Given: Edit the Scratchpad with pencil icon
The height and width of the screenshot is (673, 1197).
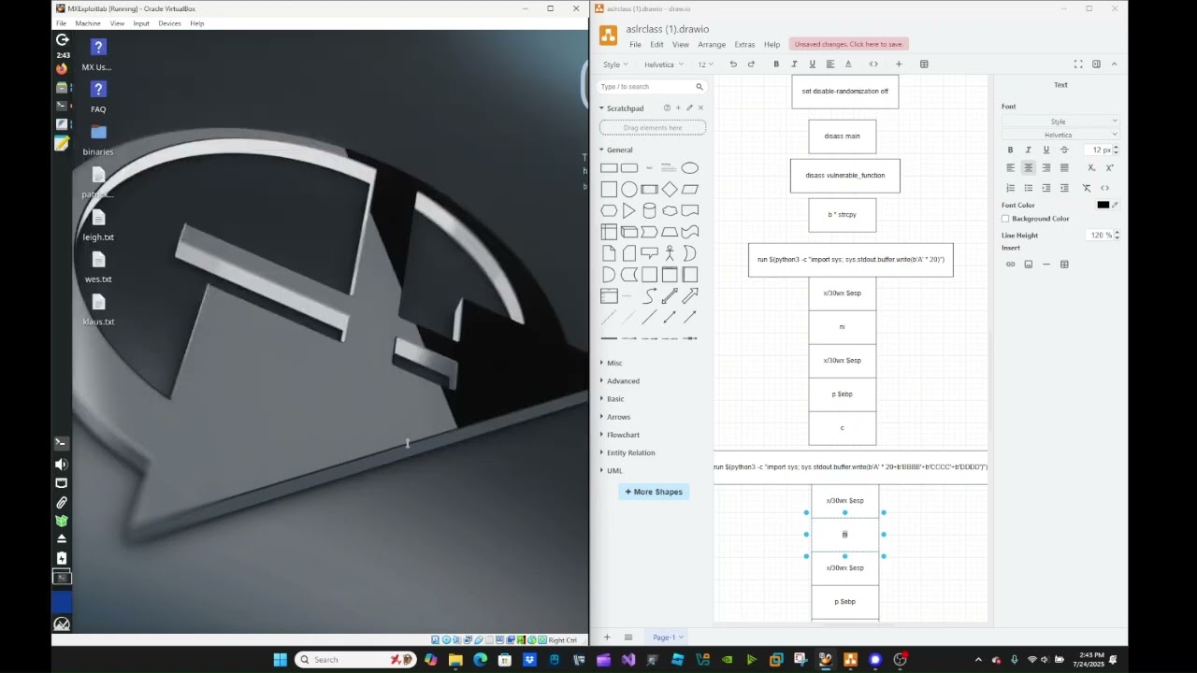Looking at the screenshot, I should 689,108.
